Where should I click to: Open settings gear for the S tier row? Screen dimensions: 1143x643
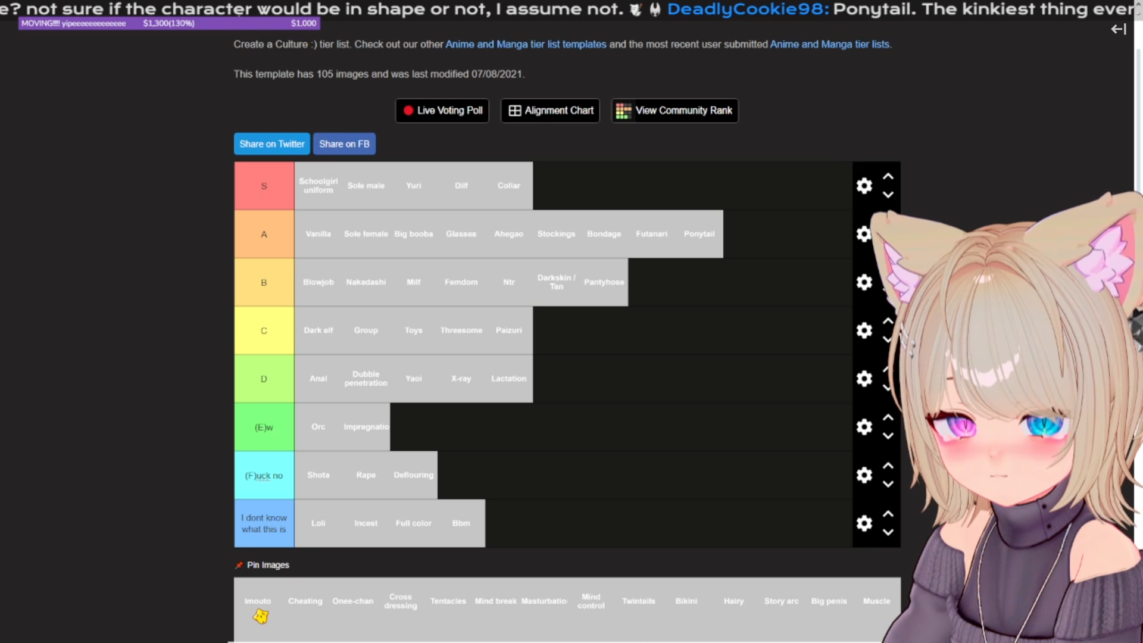point(864,186)
